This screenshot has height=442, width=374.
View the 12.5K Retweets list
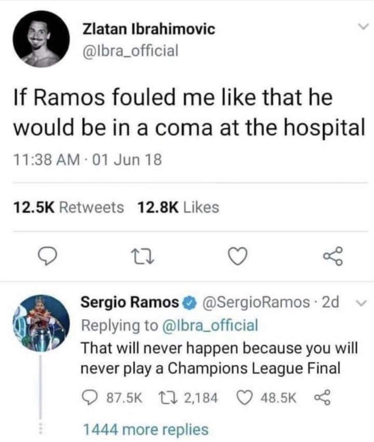point(69,208)
